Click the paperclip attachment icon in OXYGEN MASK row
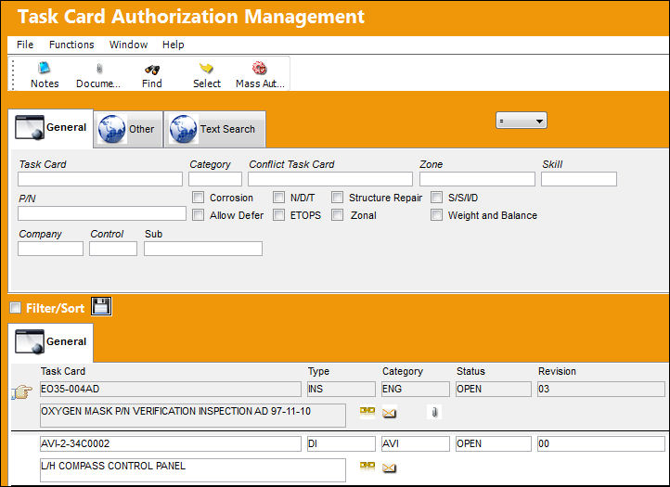This screenshot has width=670, height=487. [x=434, y=412]
